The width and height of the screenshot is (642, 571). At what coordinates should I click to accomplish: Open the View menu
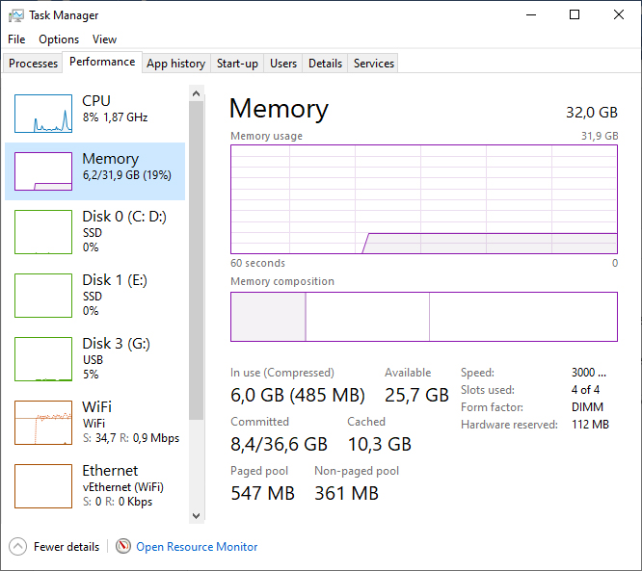coord(104,39)
